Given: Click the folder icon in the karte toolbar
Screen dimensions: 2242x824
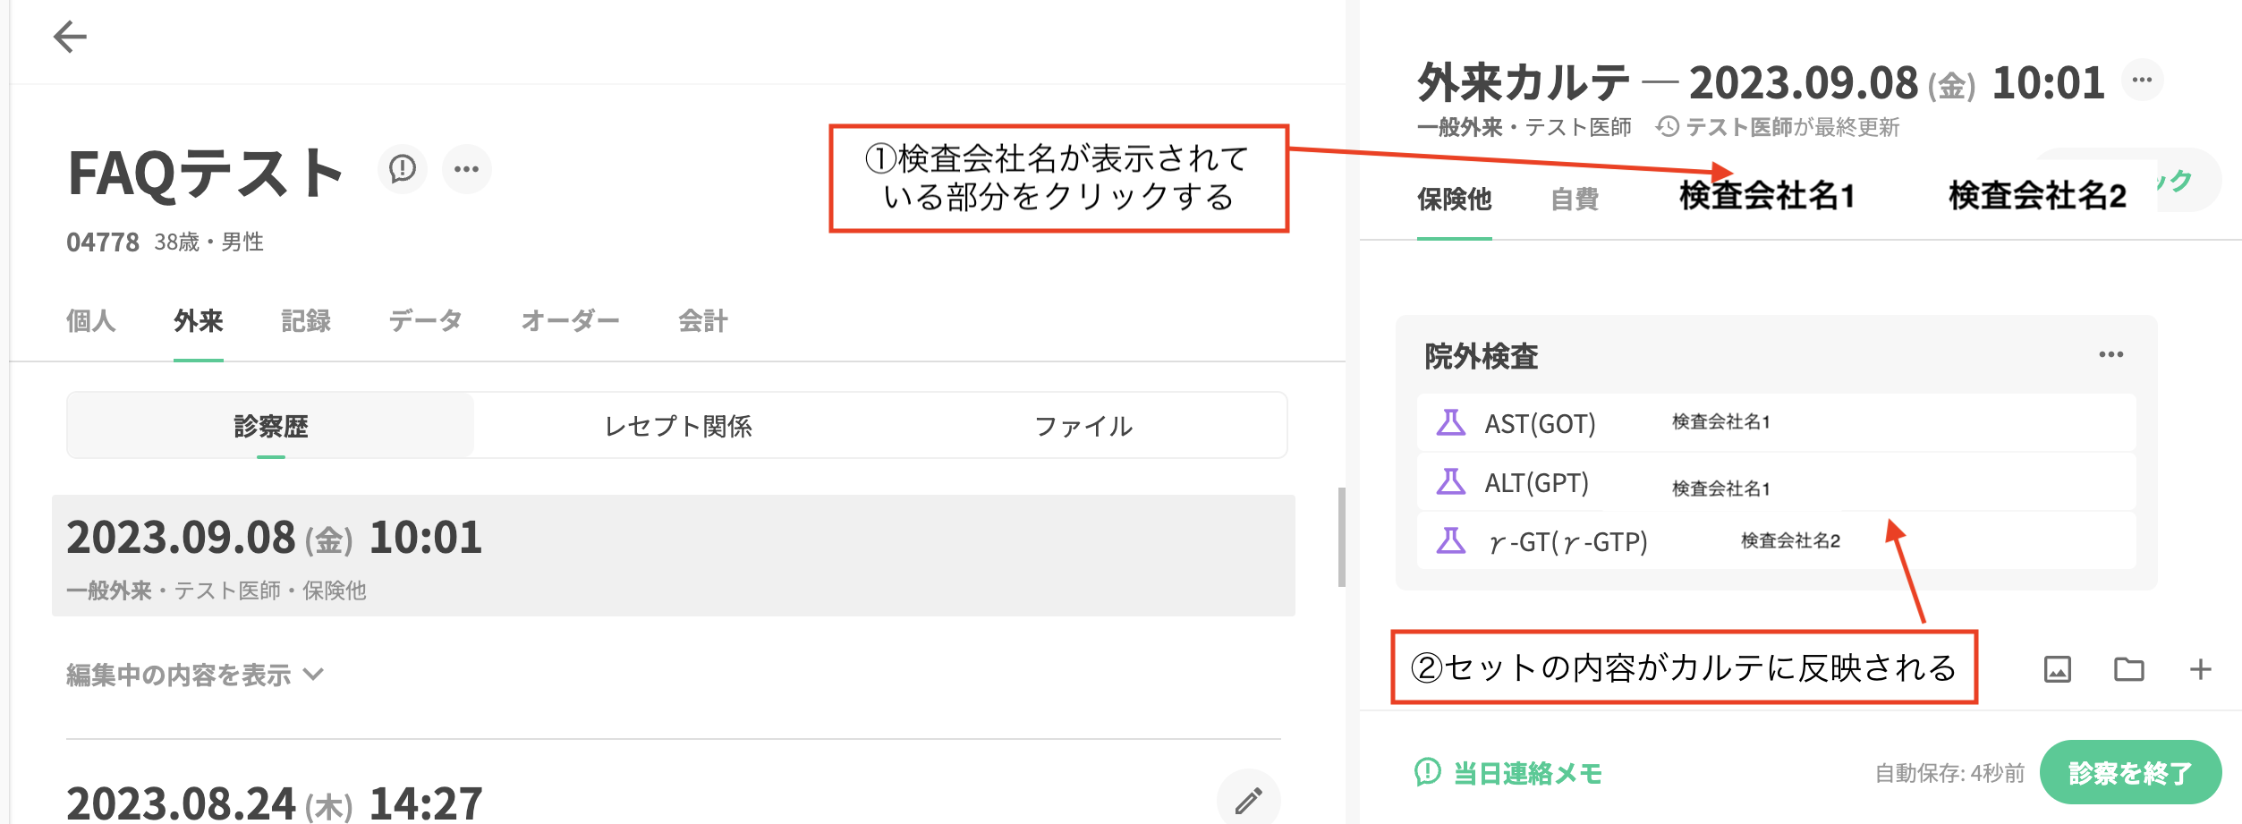Looking at the screenshot, I should pyautogui.click(x=2128, y=669).
